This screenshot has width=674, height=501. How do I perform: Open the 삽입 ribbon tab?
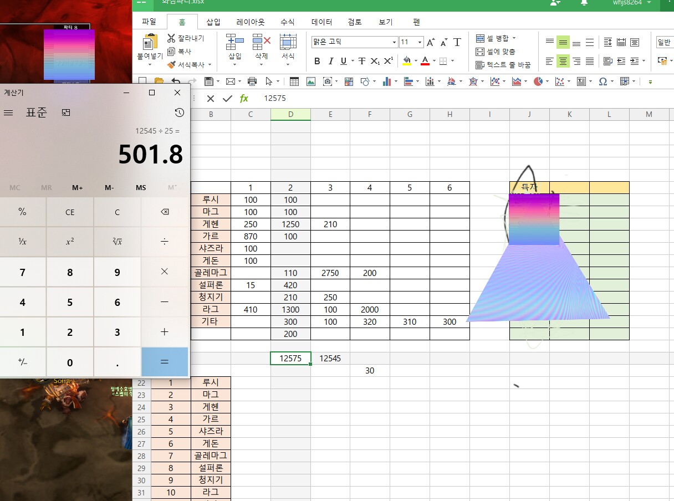pyautogui.click(x=213, y=22)
